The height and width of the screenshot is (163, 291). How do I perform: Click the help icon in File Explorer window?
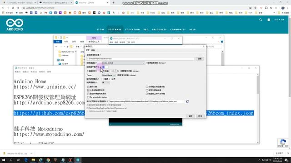(222, 42)
